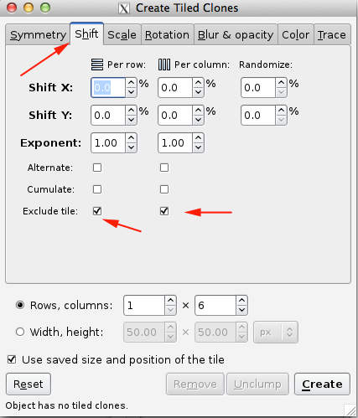Increase Exponent per row spinner

tap(131, 138)
